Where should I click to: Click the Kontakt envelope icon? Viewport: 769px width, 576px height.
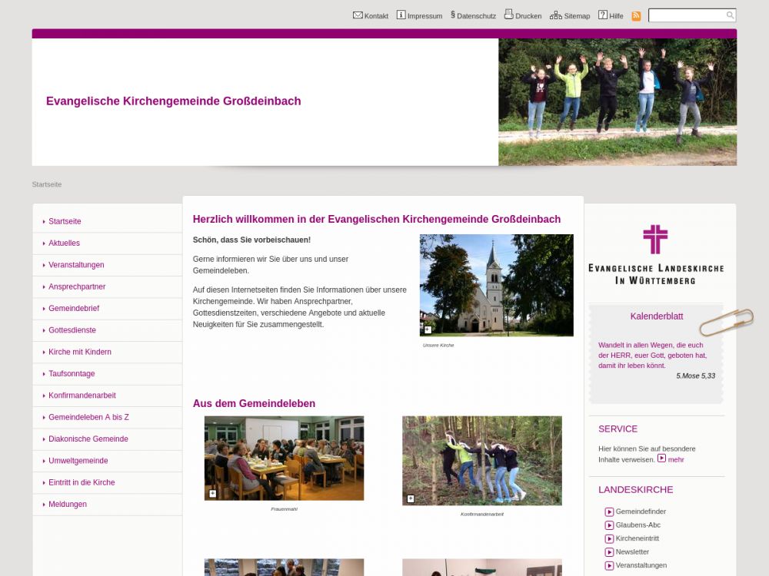pyautogui.click(x=358, y=15)
